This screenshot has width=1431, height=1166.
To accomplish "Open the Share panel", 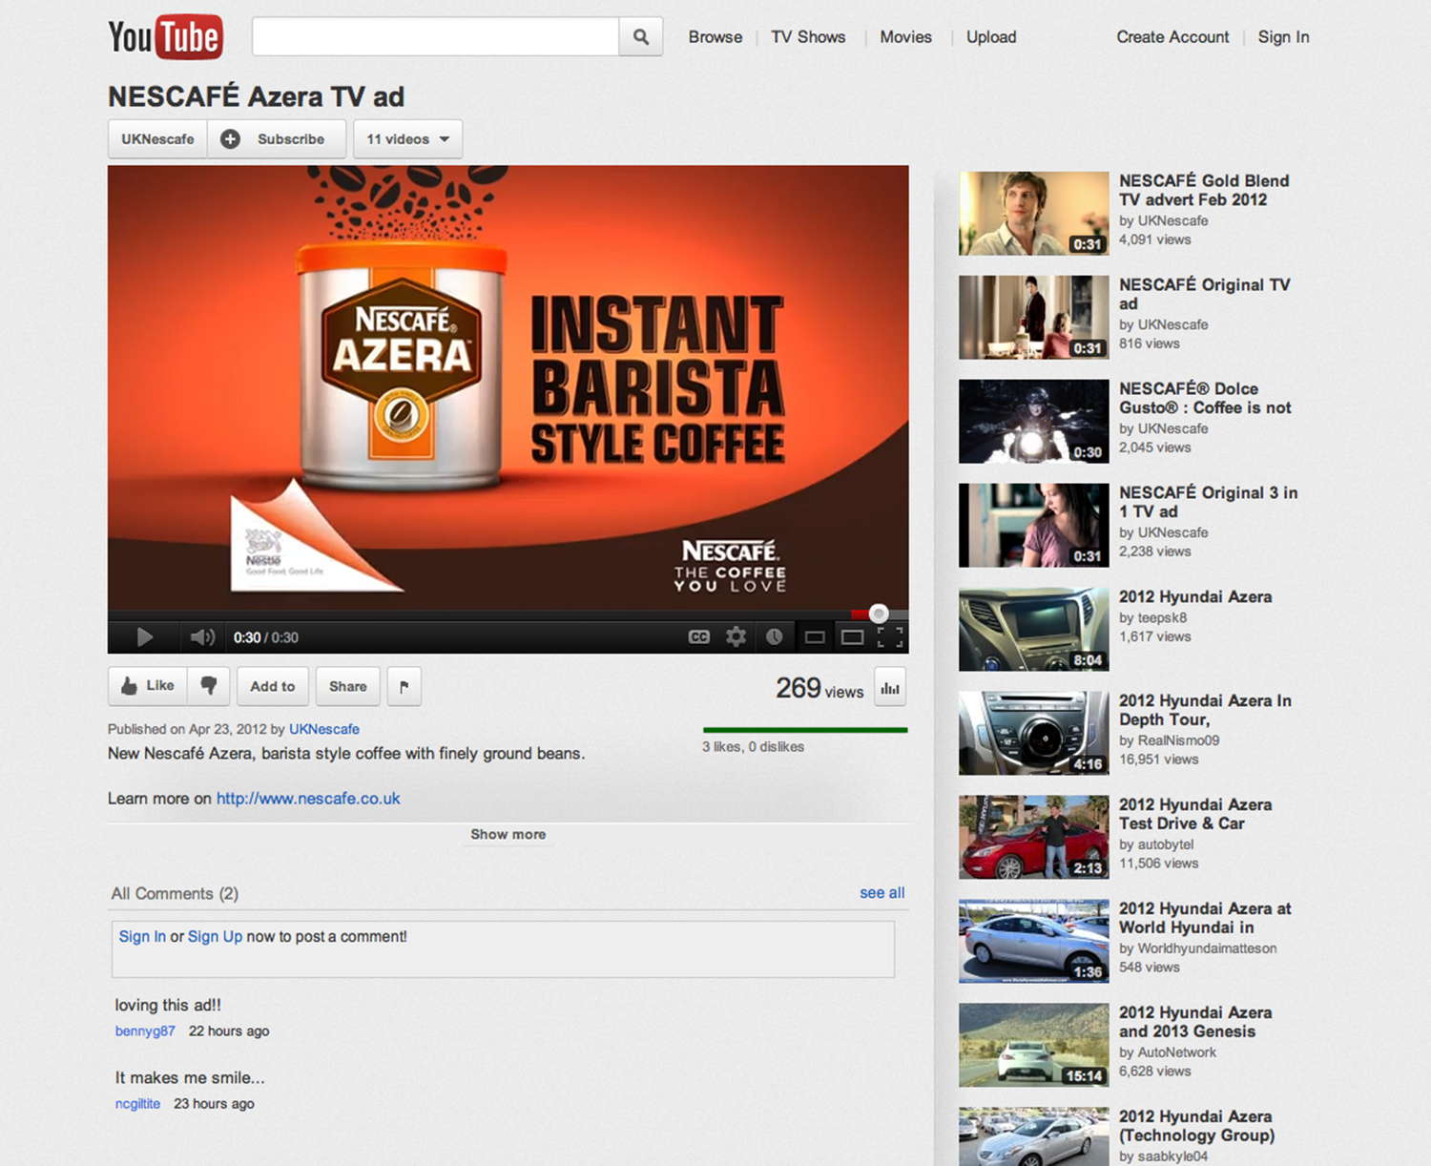I will [x=348, y=686].
